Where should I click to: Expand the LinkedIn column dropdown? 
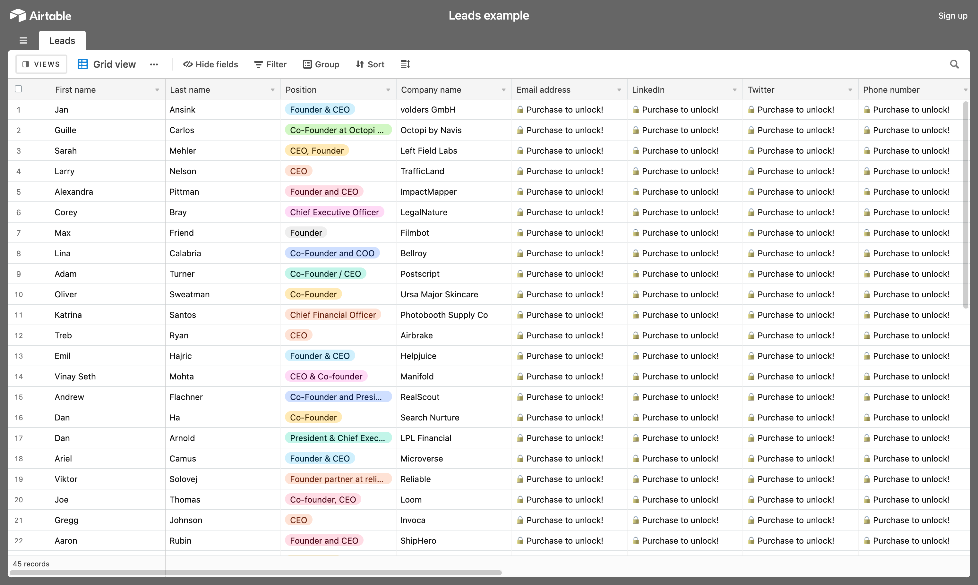[x=735, y=90]
